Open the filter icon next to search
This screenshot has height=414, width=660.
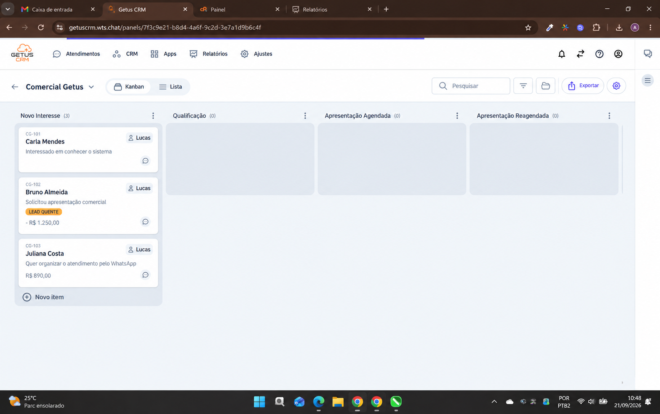pyautogui.click(x=523, y=86)
